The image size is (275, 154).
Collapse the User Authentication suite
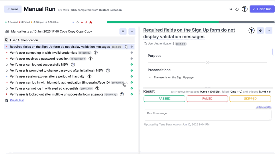[x=24, y=40]
